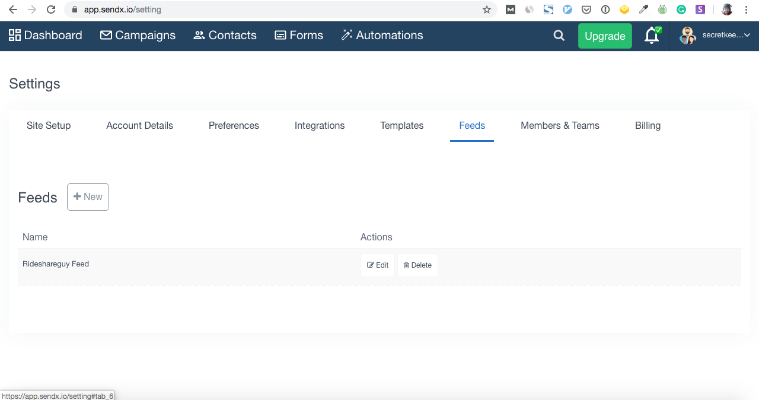Click the circled exclamation extension icon

tap(605, 9)
